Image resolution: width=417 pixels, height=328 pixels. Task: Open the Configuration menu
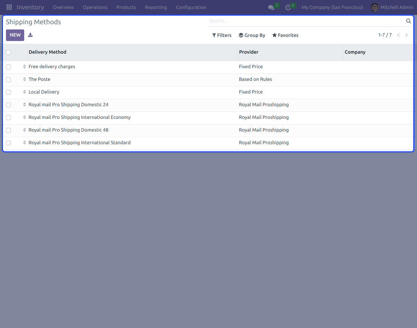(x=191, y=7)
